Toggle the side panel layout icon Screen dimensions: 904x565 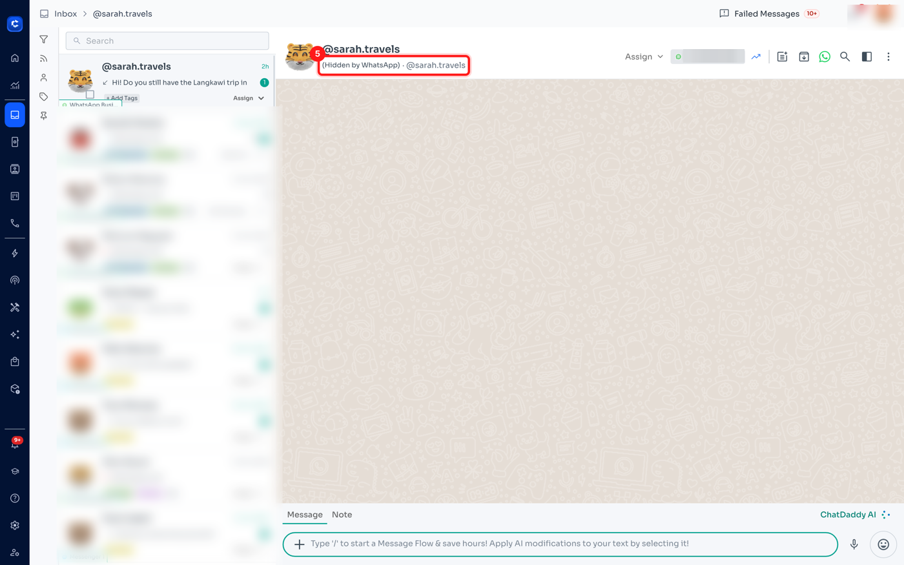pyautogui.click(x=867, y=57)
